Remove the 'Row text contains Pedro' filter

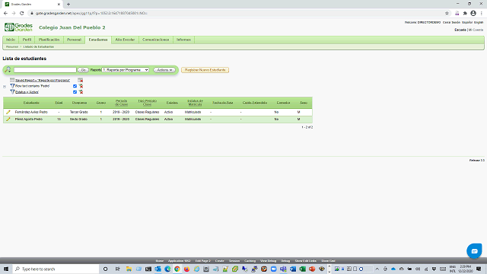coord(81,86)
